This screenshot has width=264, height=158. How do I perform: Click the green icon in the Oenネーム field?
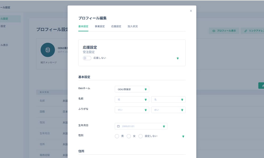click(145, 89)
